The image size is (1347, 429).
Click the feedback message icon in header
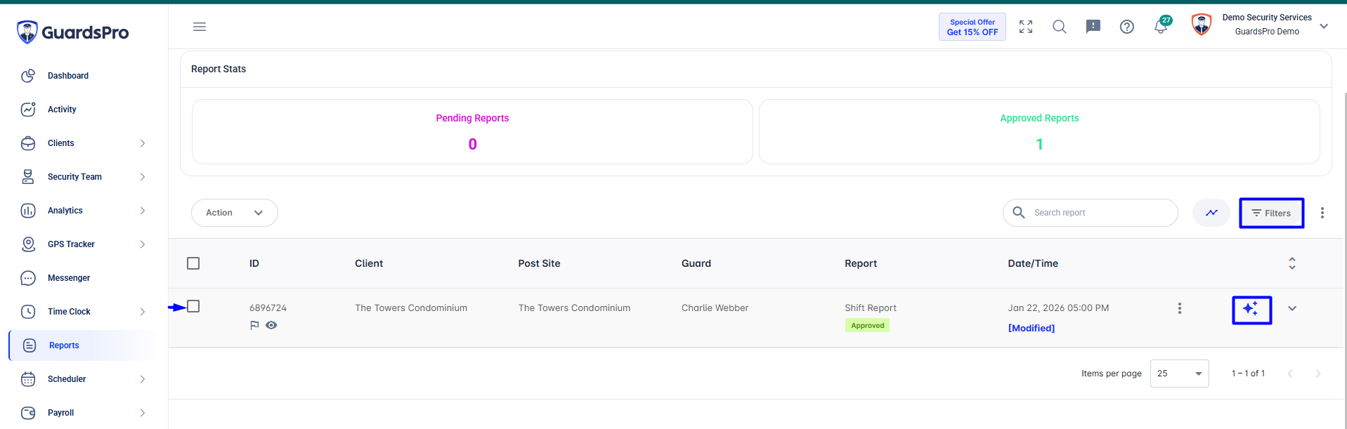coord(1093,27)
